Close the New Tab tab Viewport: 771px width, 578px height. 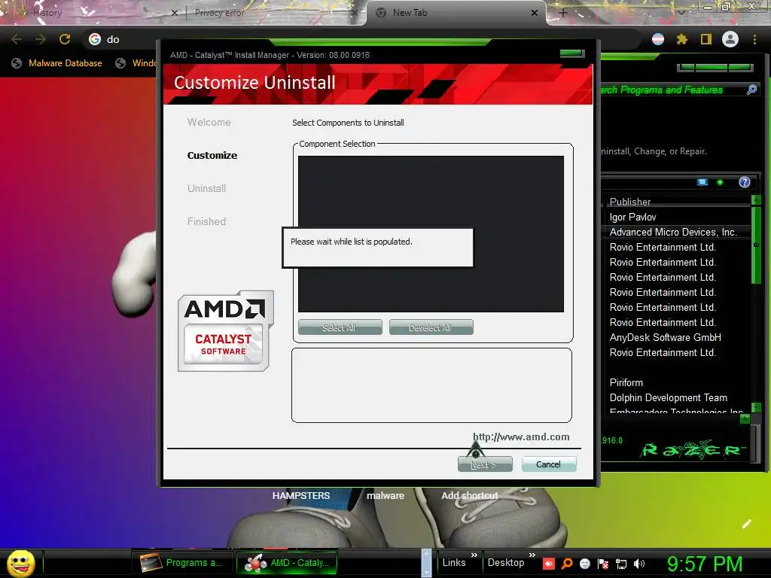click(x=535, y=14)
